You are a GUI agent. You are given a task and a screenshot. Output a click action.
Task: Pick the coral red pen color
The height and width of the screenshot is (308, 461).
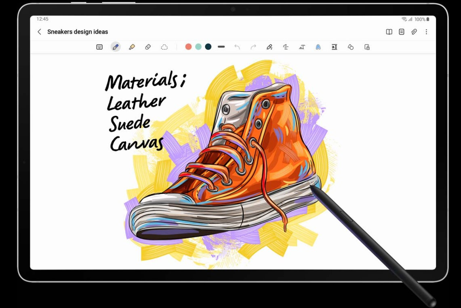(188, 47)
